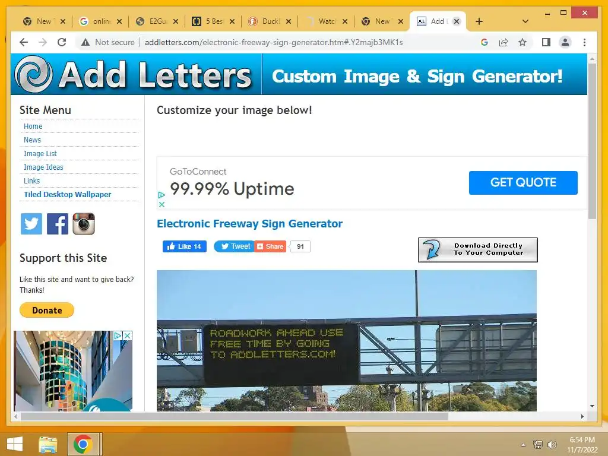Click the 91 share count bubble

pyautogui.click(x=300, y=246)
